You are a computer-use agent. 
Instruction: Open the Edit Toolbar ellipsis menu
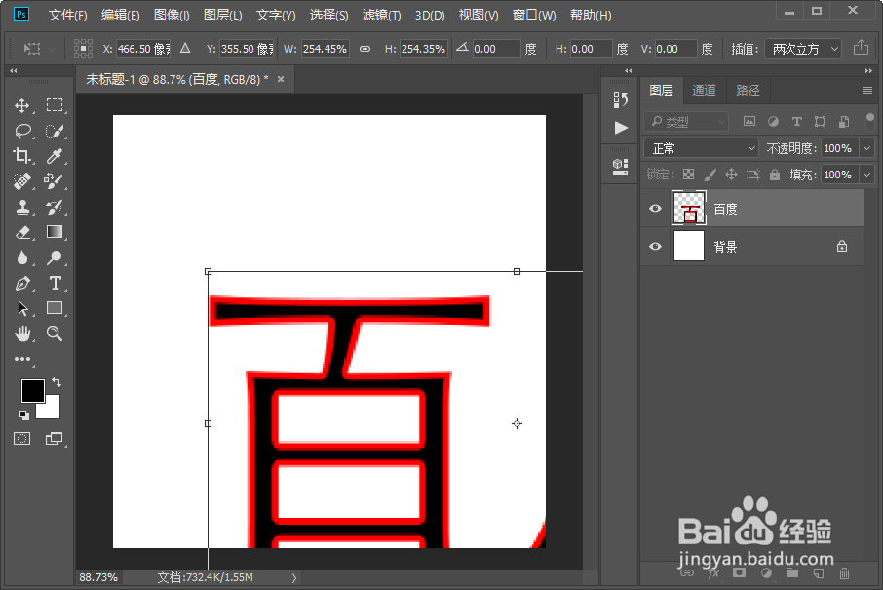pyautogui.click(x=22, y=359)
